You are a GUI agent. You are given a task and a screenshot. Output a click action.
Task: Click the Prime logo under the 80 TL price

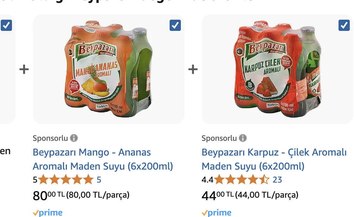(48, 213)
